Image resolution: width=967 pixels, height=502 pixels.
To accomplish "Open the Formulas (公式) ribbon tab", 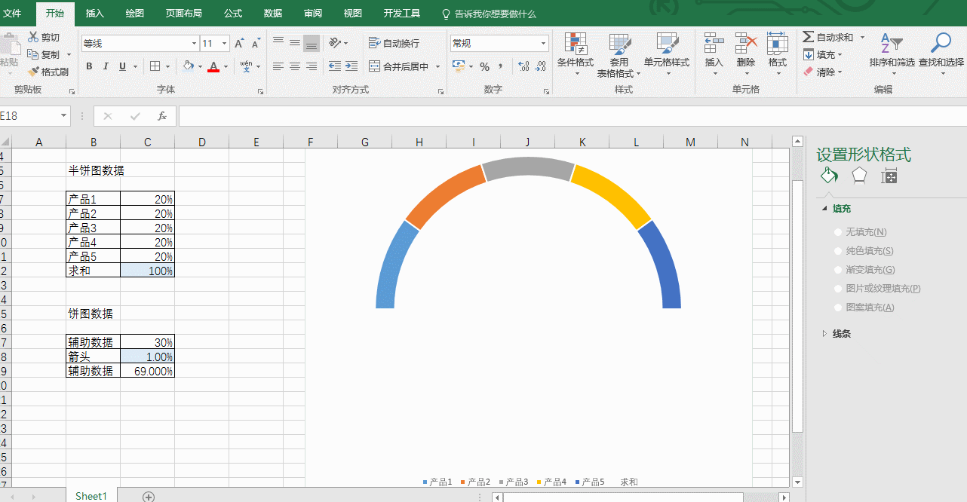I will pos(233,14).
